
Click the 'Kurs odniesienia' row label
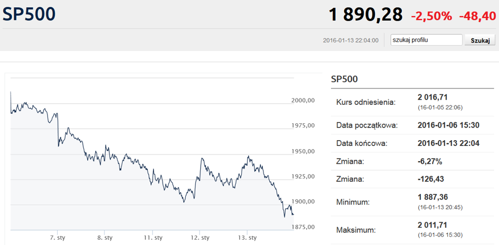365,102
